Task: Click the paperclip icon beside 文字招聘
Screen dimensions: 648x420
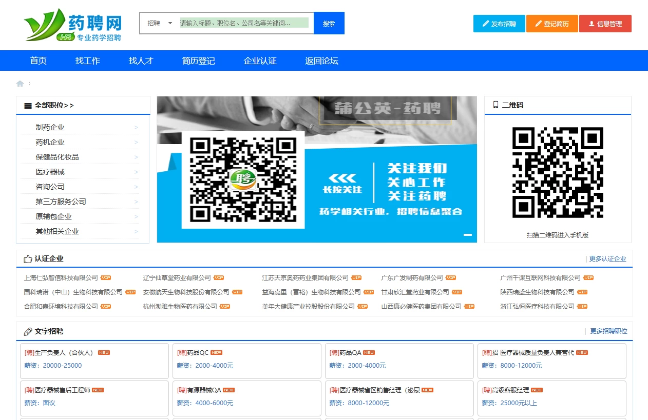Action: (28, 332)
